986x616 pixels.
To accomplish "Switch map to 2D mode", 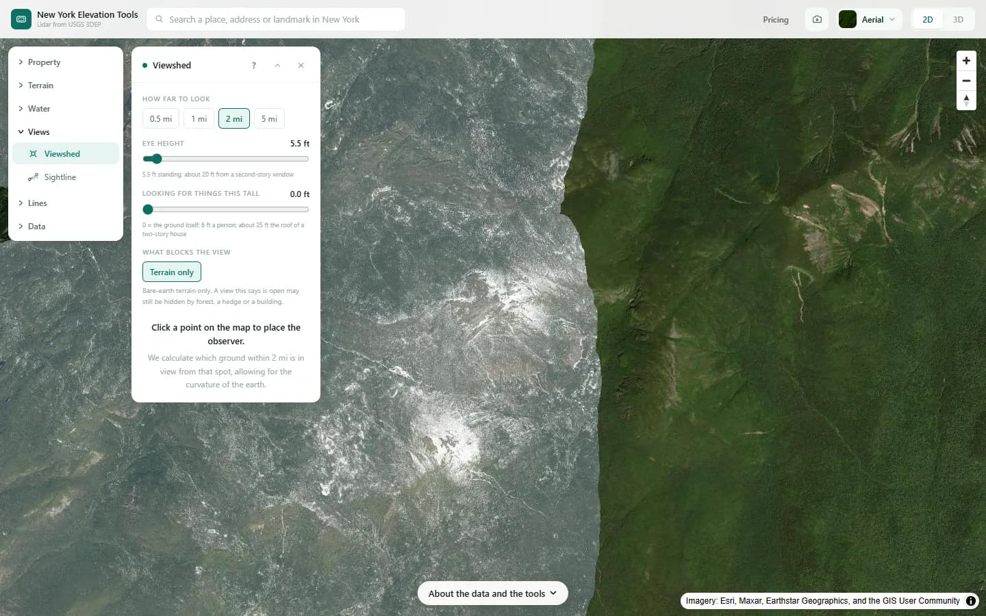I will pos(928,19).
